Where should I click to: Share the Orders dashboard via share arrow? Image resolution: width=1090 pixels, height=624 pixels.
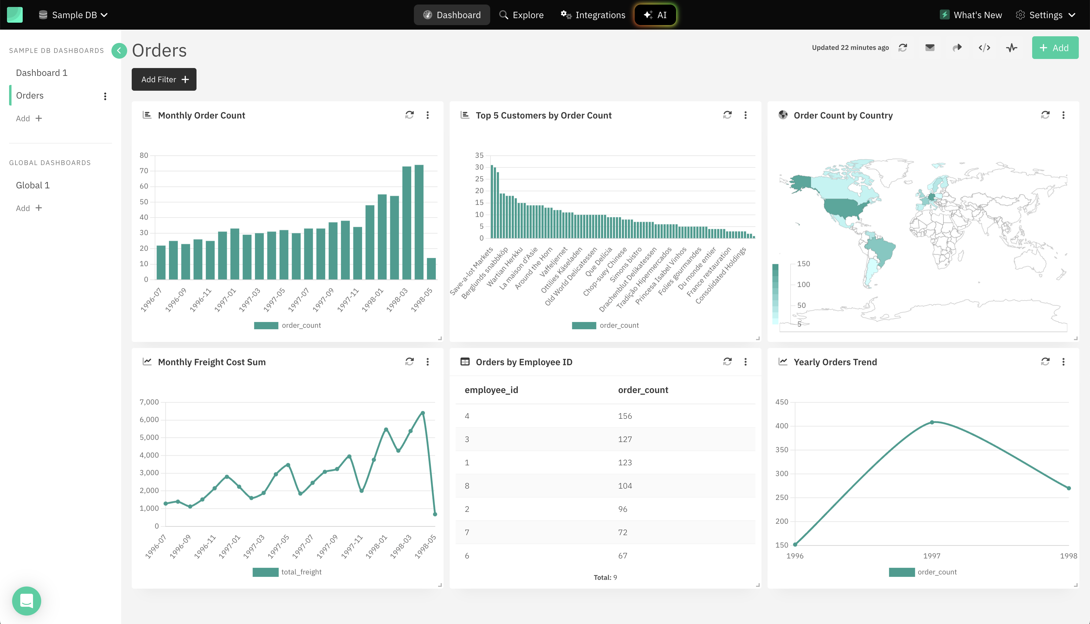coord(957,47)
